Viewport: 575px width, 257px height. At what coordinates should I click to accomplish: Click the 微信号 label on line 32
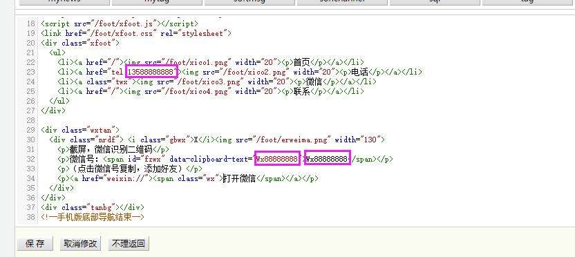click(86, 159)
